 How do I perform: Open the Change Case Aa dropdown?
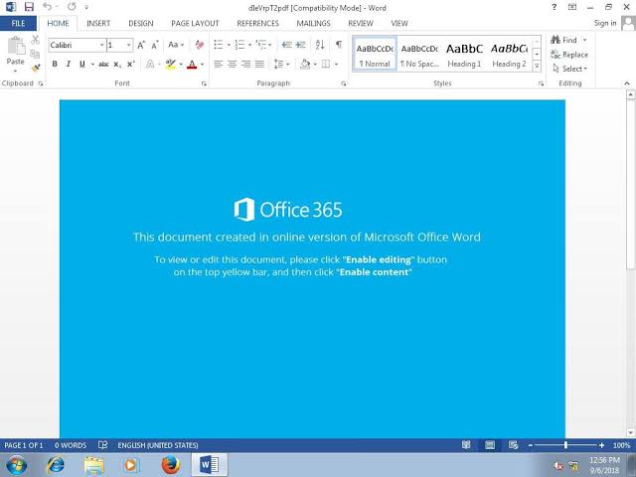pos(176,45)
